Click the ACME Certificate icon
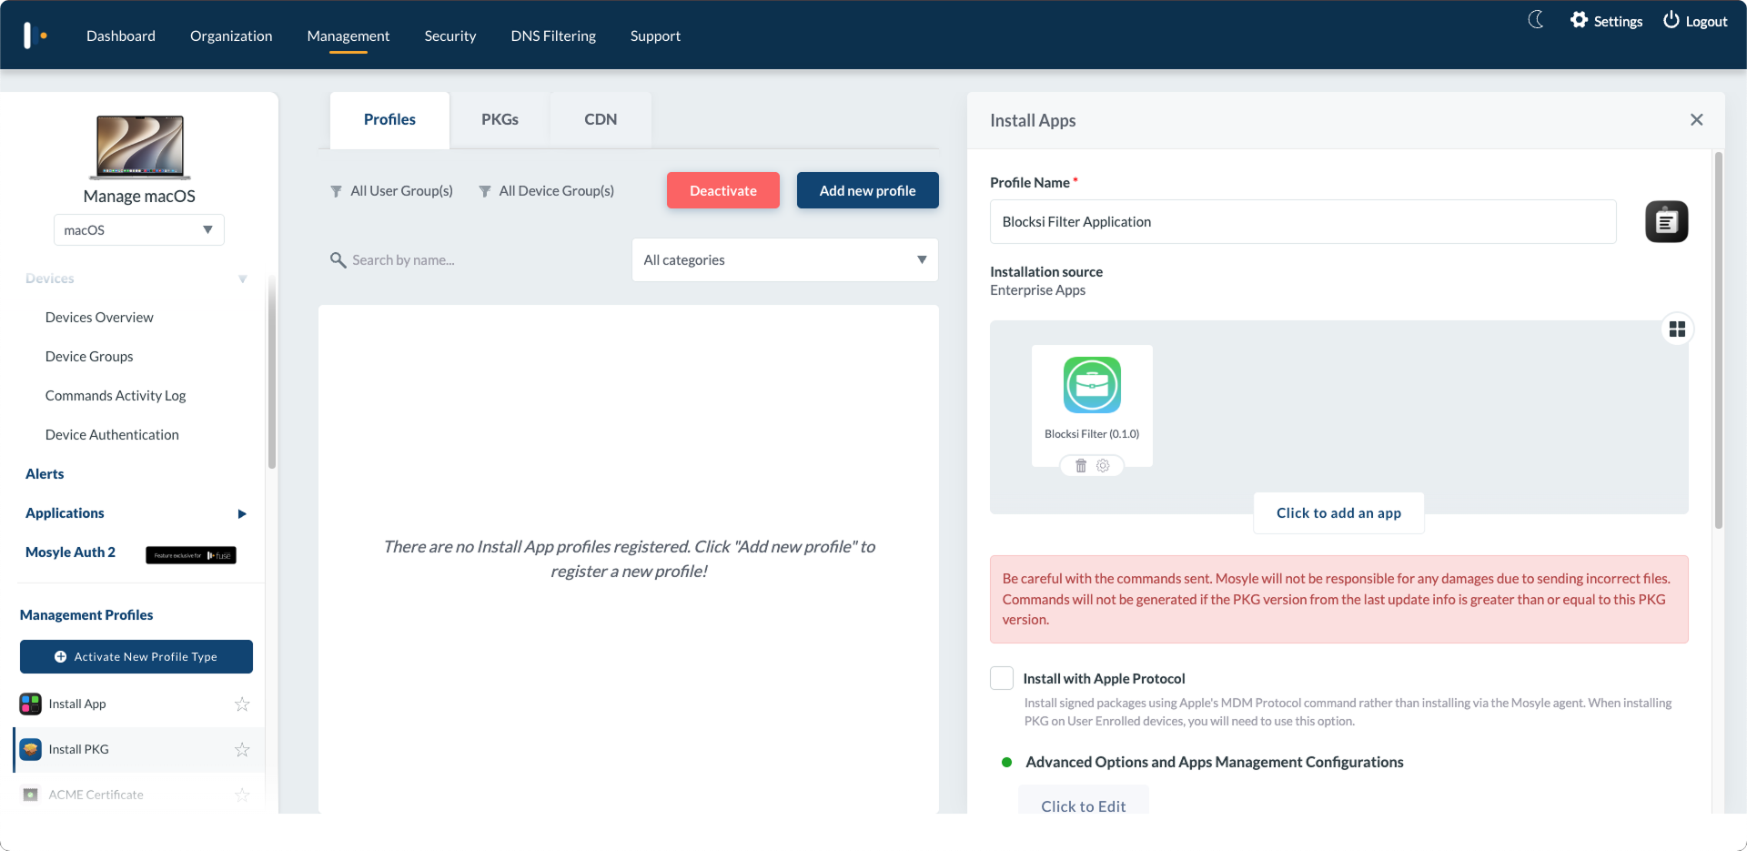Screen dimensions: 1747x851 tap(31, 795)
